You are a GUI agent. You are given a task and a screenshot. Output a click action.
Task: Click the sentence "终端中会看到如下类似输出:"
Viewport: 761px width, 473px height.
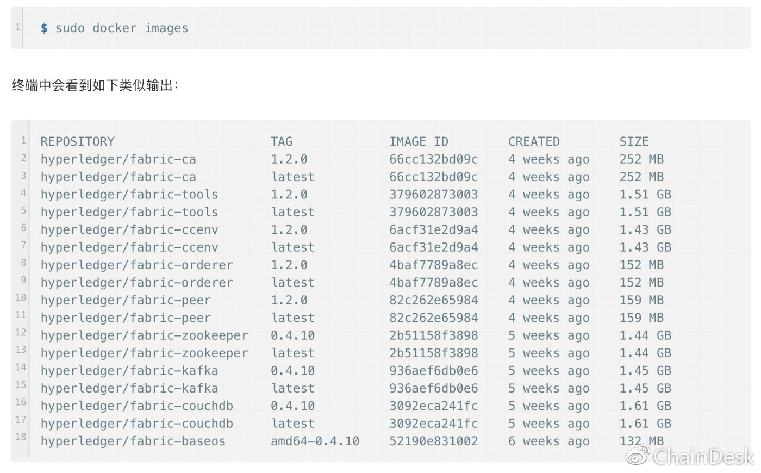click(x=95, y=85)
